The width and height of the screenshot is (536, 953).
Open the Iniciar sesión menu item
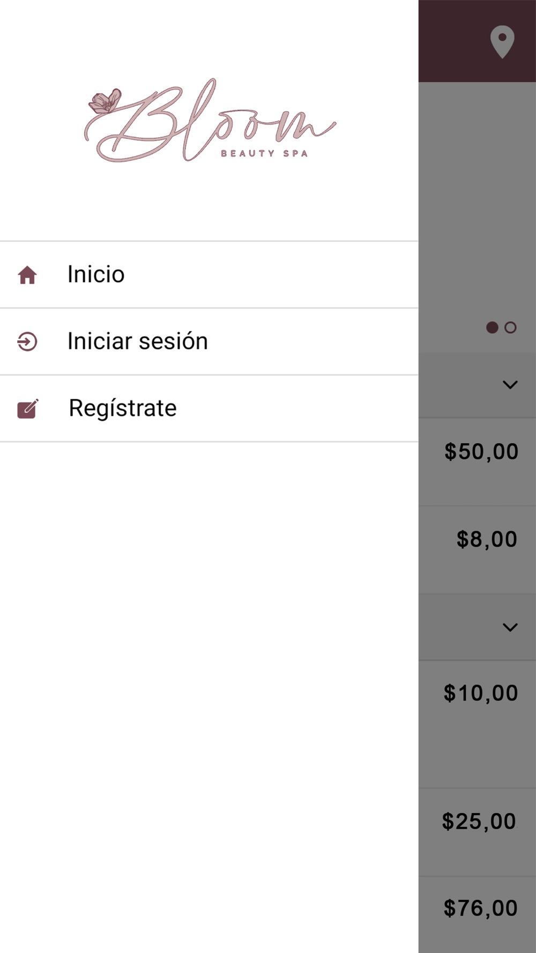(137, 341)
